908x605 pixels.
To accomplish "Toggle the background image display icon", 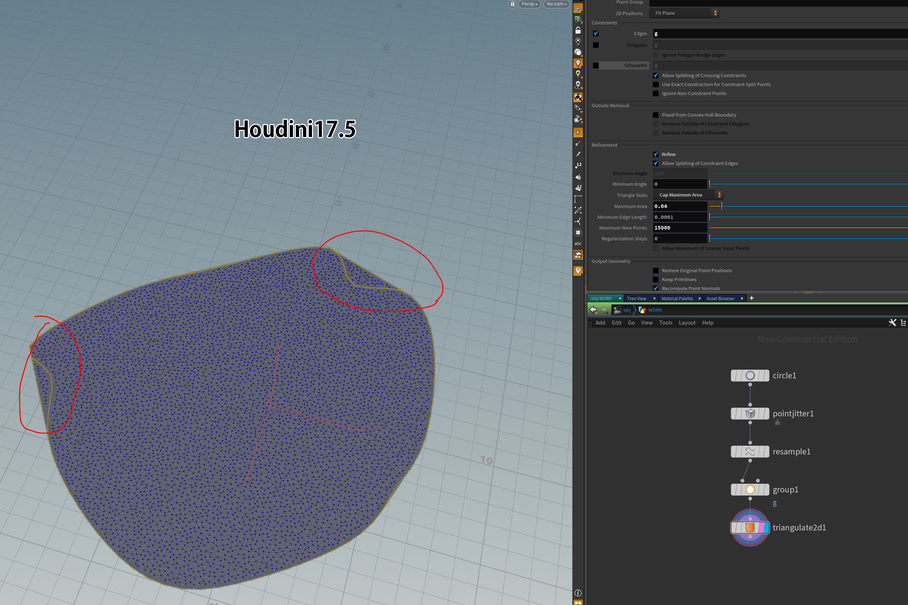I will pyautogui.click(x=578, y=255).
